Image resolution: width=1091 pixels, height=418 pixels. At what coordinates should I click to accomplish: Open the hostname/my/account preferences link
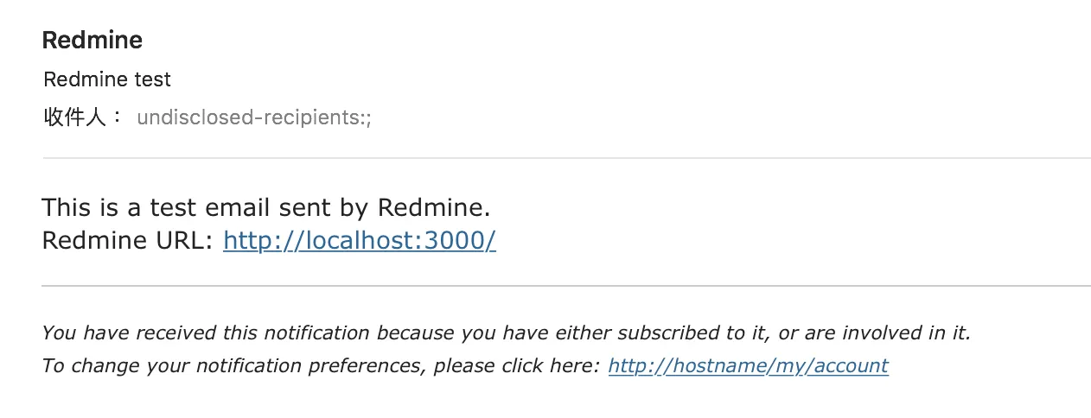pyautogui.click(x=748, y=365)
